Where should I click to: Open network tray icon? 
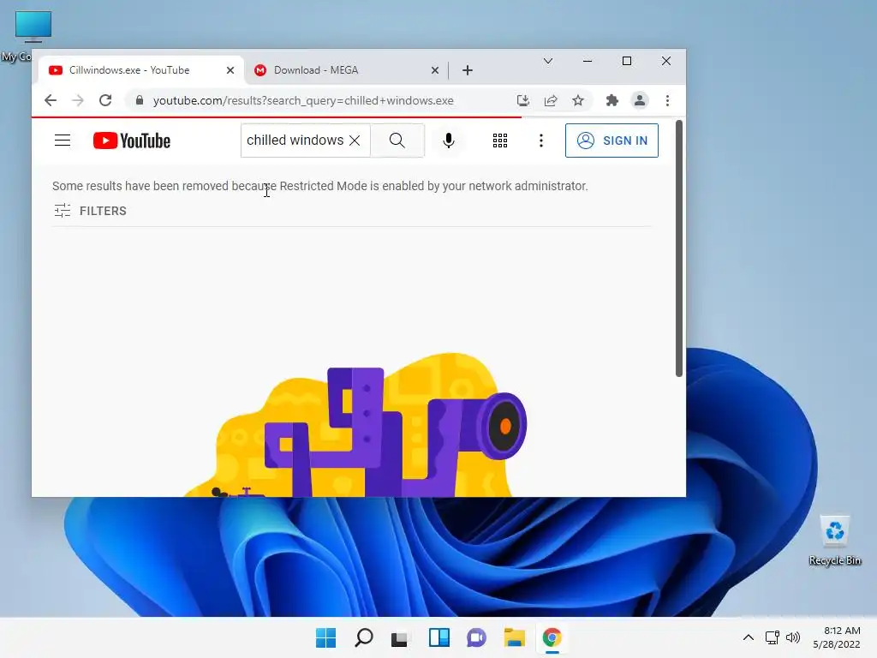[773, 637]
